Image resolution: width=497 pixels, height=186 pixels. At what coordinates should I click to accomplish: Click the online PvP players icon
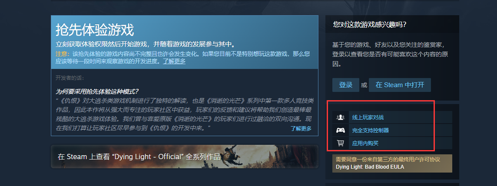coord(341,117)
